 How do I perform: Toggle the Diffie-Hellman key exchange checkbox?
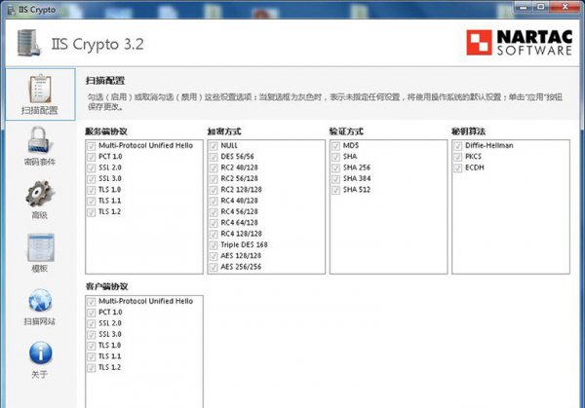click(x=458, y=146)
